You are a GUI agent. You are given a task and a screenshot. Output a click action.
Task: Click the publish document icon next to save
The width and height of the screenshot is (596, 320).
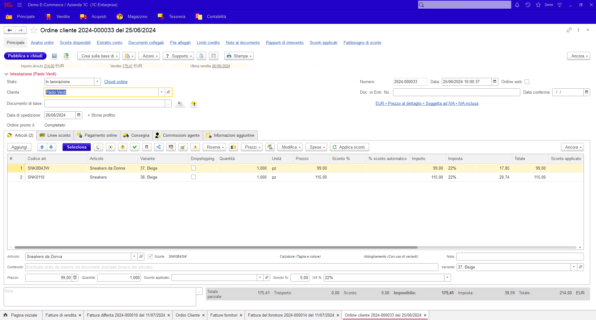(66, 56)
